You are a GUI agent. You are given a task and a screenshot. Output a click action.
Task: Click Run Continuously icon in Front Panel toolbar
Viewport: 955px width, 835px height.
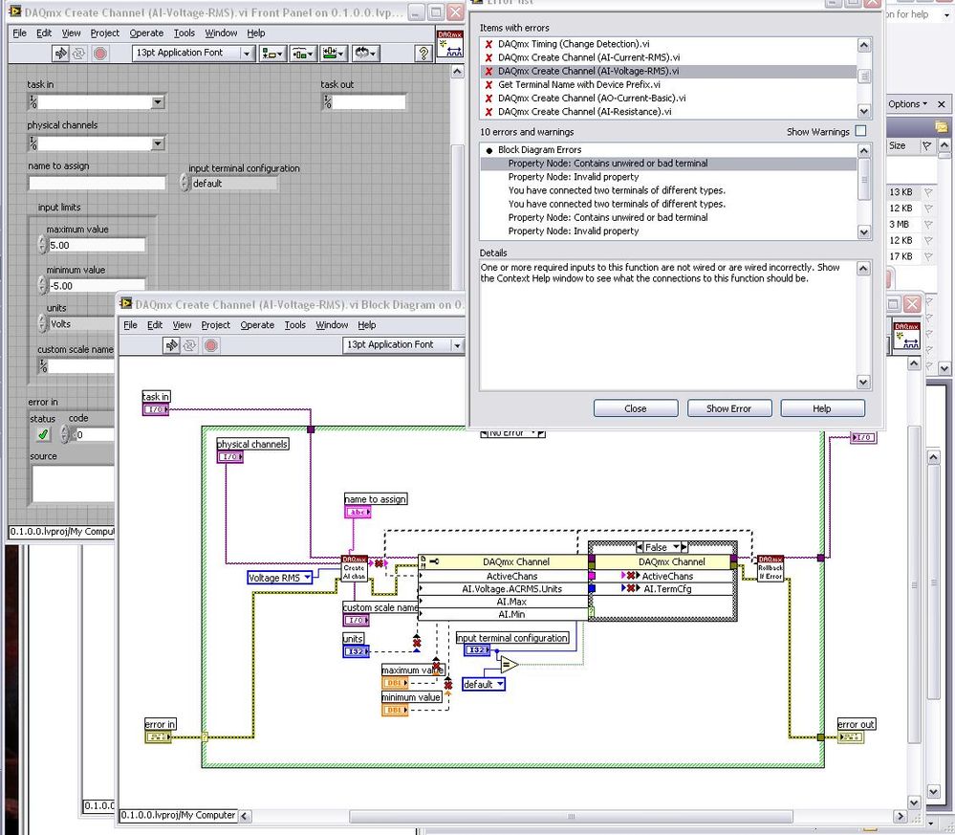pyautogui.click(x=79, y=53)
